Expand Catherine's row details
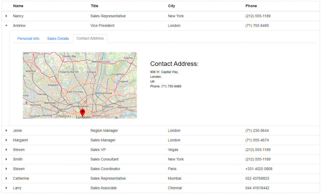 [x=6, y=178]
